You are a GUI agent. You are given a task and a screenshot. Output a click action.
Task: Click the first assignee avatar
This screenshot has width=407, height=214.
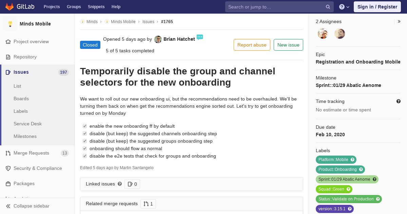click(323, 34)
